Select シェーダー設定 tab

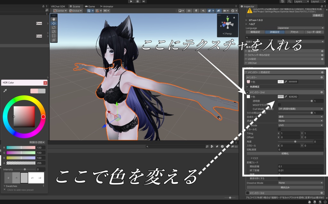click(314, 32)
